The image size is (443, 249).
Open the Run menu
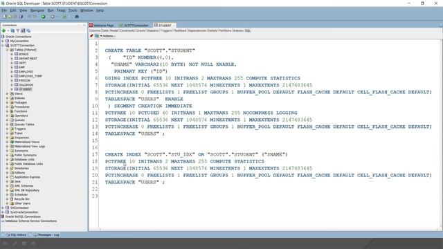51,10
